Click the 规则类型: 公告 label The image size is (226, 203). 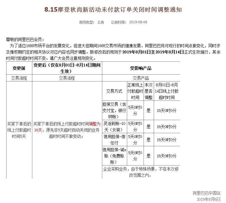91,22
